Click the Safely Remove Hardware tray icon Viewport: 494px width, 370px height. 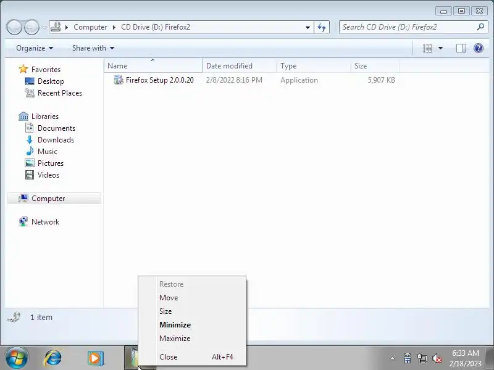coord(408,358)
